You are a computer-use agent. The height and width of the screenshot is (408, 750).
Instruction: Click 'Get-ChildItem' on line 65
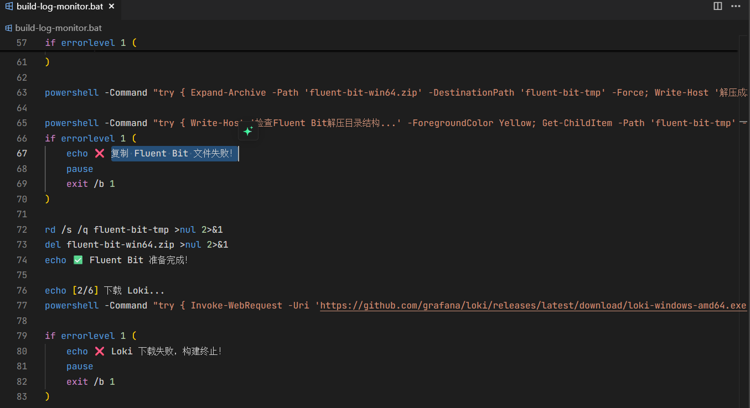[x=577, y=123]
